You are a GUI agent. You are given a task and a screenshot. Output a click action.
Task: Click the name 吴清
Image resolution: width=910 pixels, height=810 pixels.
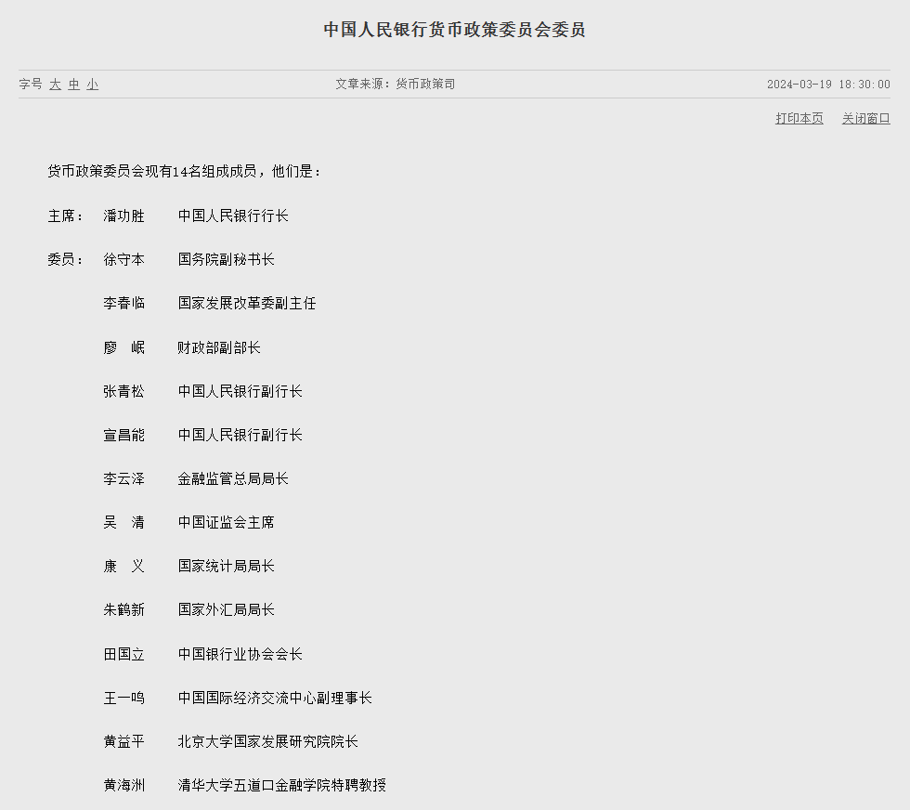123,523
